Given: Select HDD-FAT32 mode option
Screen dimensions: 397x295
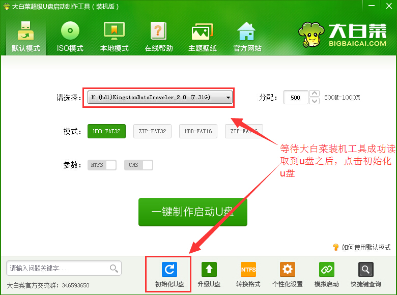Looking at the screenshot, I should (x=106, y=131).
